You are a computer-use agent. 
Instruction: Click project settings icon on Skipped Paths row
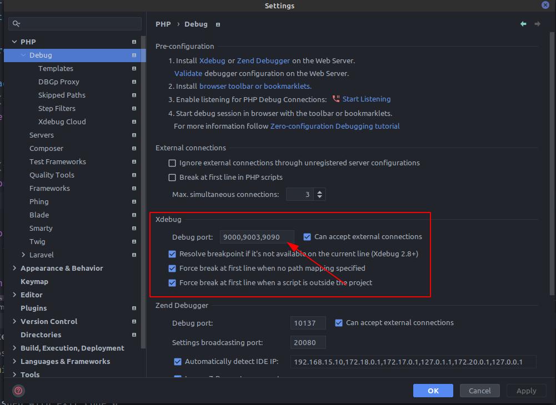(134, 95)
